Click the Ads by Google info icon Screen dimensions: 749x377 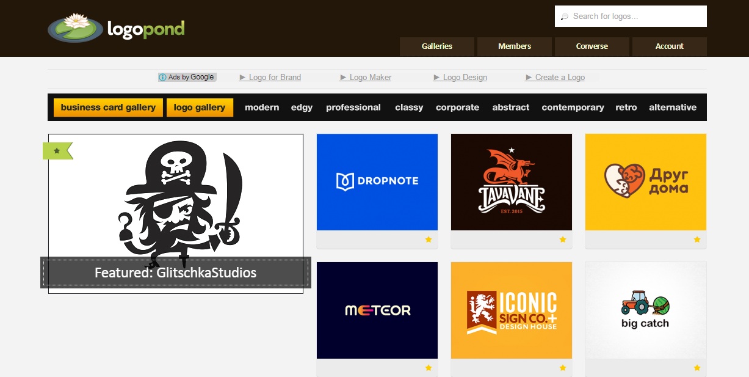[x=162, y=77]
